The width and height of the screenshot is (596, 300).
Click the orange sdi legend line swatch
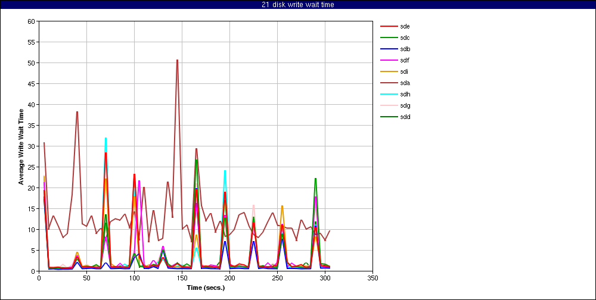[388, 72]
